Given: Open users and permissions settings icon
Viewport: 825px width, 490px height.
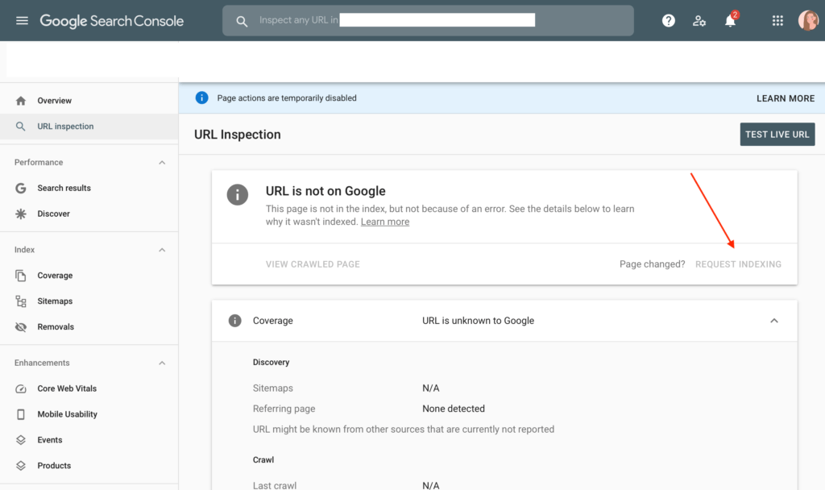Looking at the screenshot, I should pyautogui.click(x=699, y=20).
